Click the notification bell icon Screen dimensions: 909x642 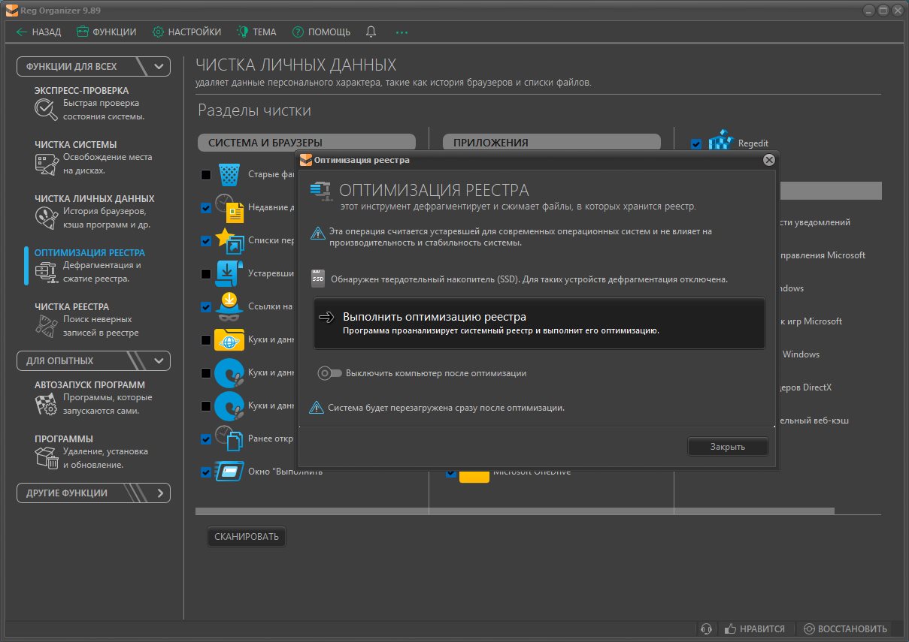tap(371, 32)
